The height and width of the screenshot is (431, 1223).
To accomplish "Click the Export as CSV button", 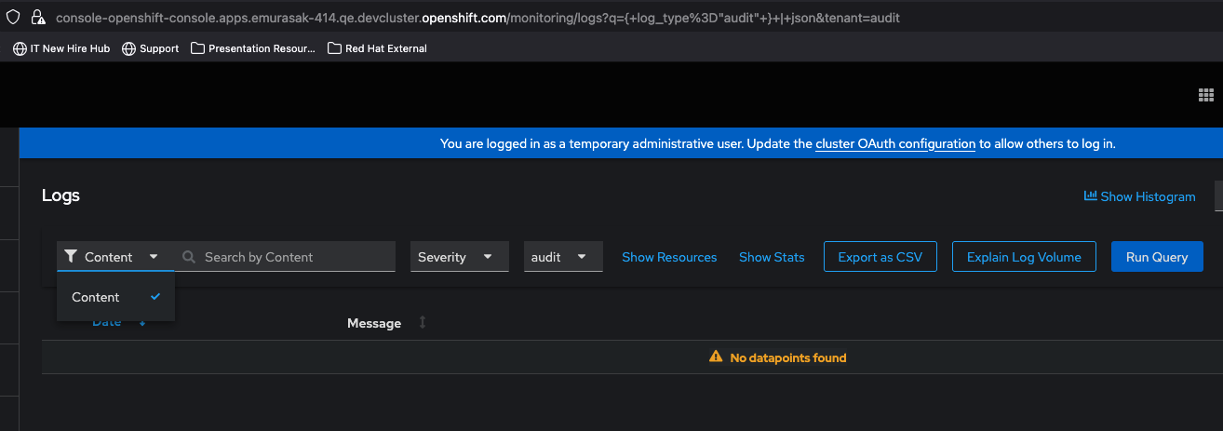I will (880, 257).
